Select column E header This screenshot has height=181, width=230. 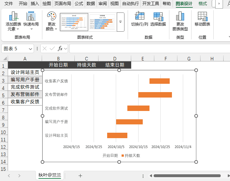(142, 59)
